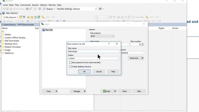Click the local home directory icon
The width and height of the screenshot is (199, 112).
[x=35, y=17]
